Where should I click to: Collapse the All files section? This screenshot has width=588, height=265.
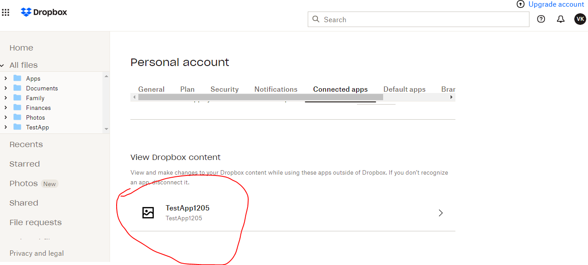2,65
